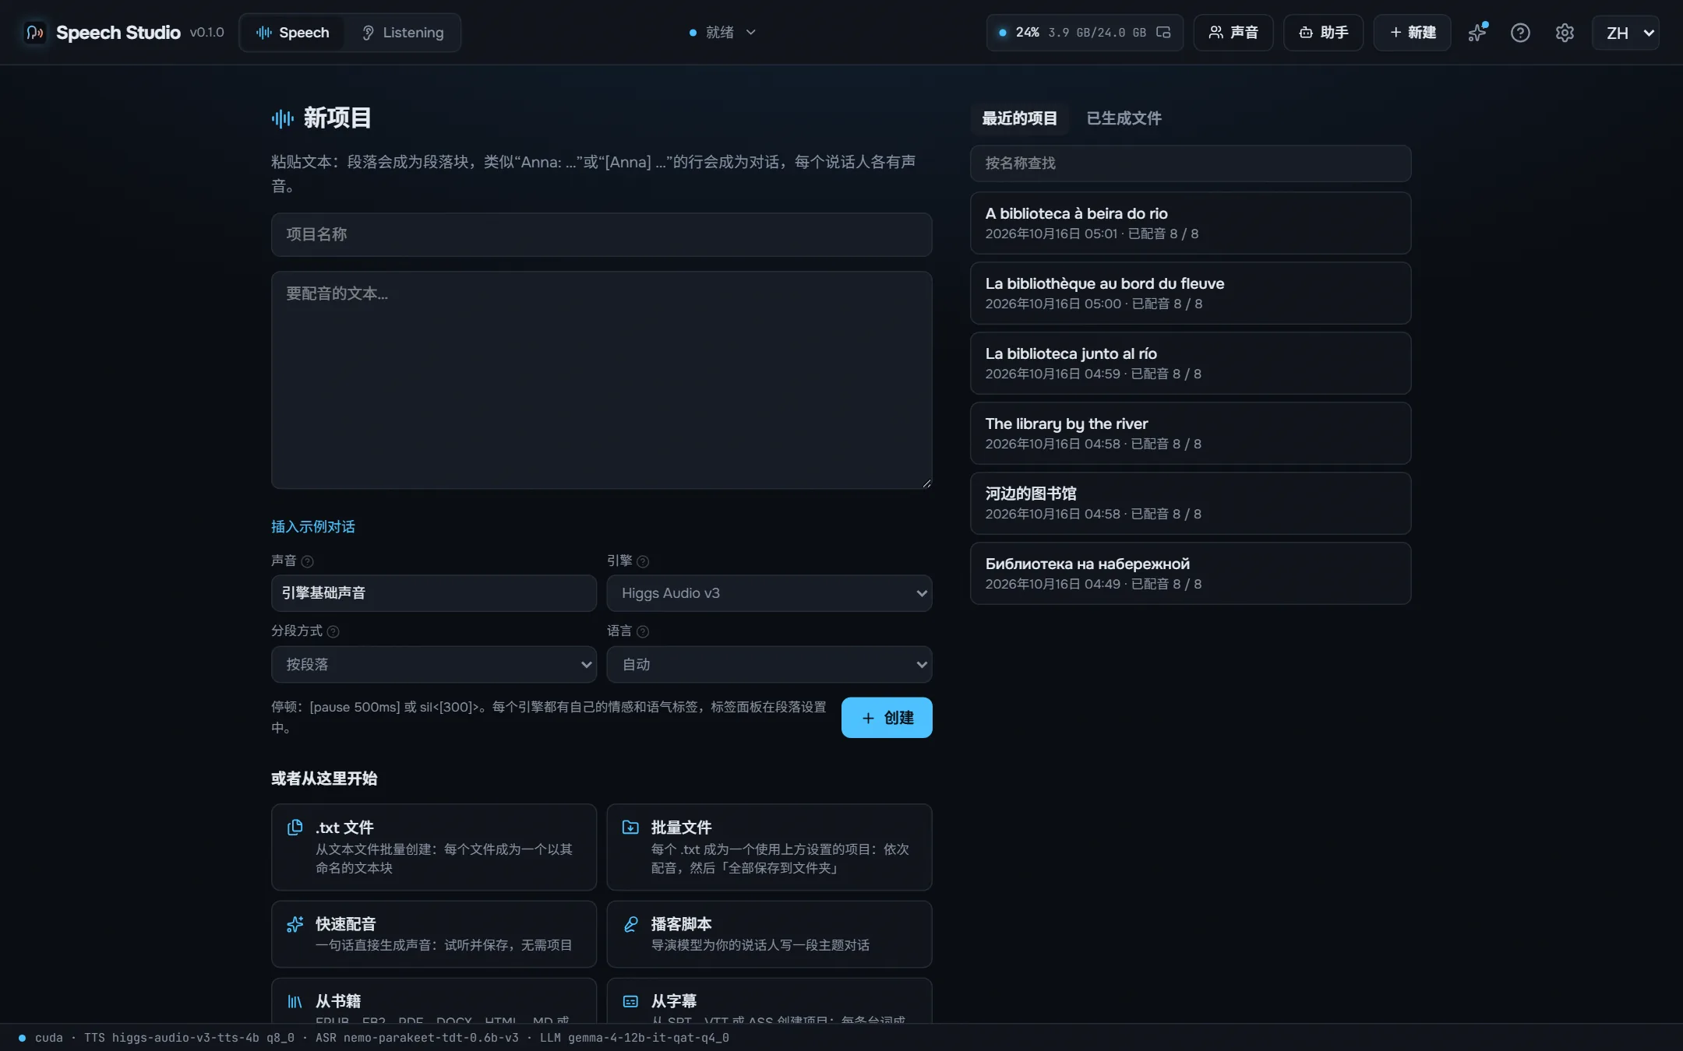This screenshot has width=1683, height=1051.
Task: Expand the 就绪 status dropdown
Action: click(722, 33)
